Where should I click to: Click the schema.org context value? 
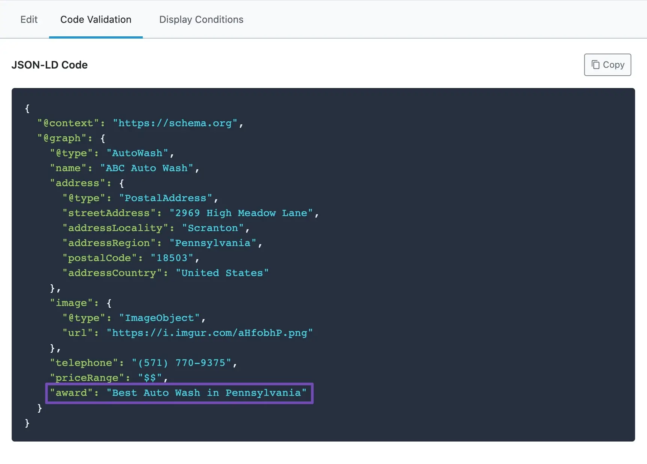176,123
